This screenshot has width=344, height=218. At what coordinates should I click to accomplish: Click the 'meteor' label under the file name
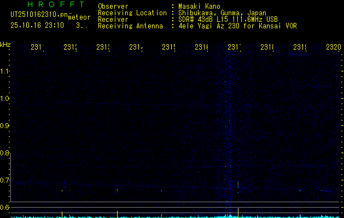tap(79, 17)
